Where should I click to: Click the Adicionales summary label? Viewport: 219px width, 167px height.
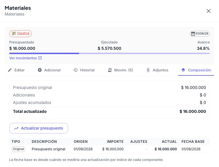click(24, 95)
